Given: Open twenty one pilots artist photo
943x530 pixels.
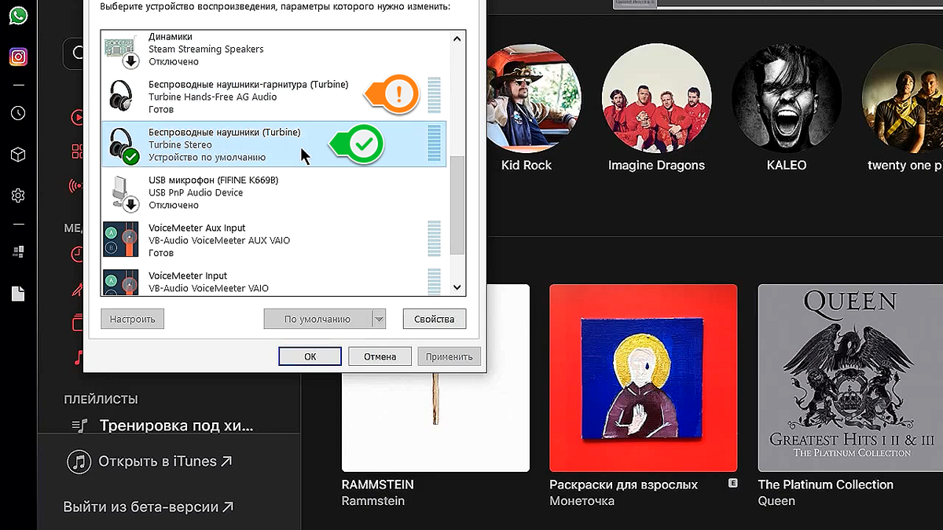Looking at the screenshot, I should pyautogui.click(x=903, y=97).
